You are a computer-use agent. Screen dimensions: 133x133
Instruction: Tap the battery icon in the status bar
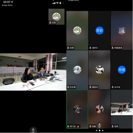tap(62, 3)
